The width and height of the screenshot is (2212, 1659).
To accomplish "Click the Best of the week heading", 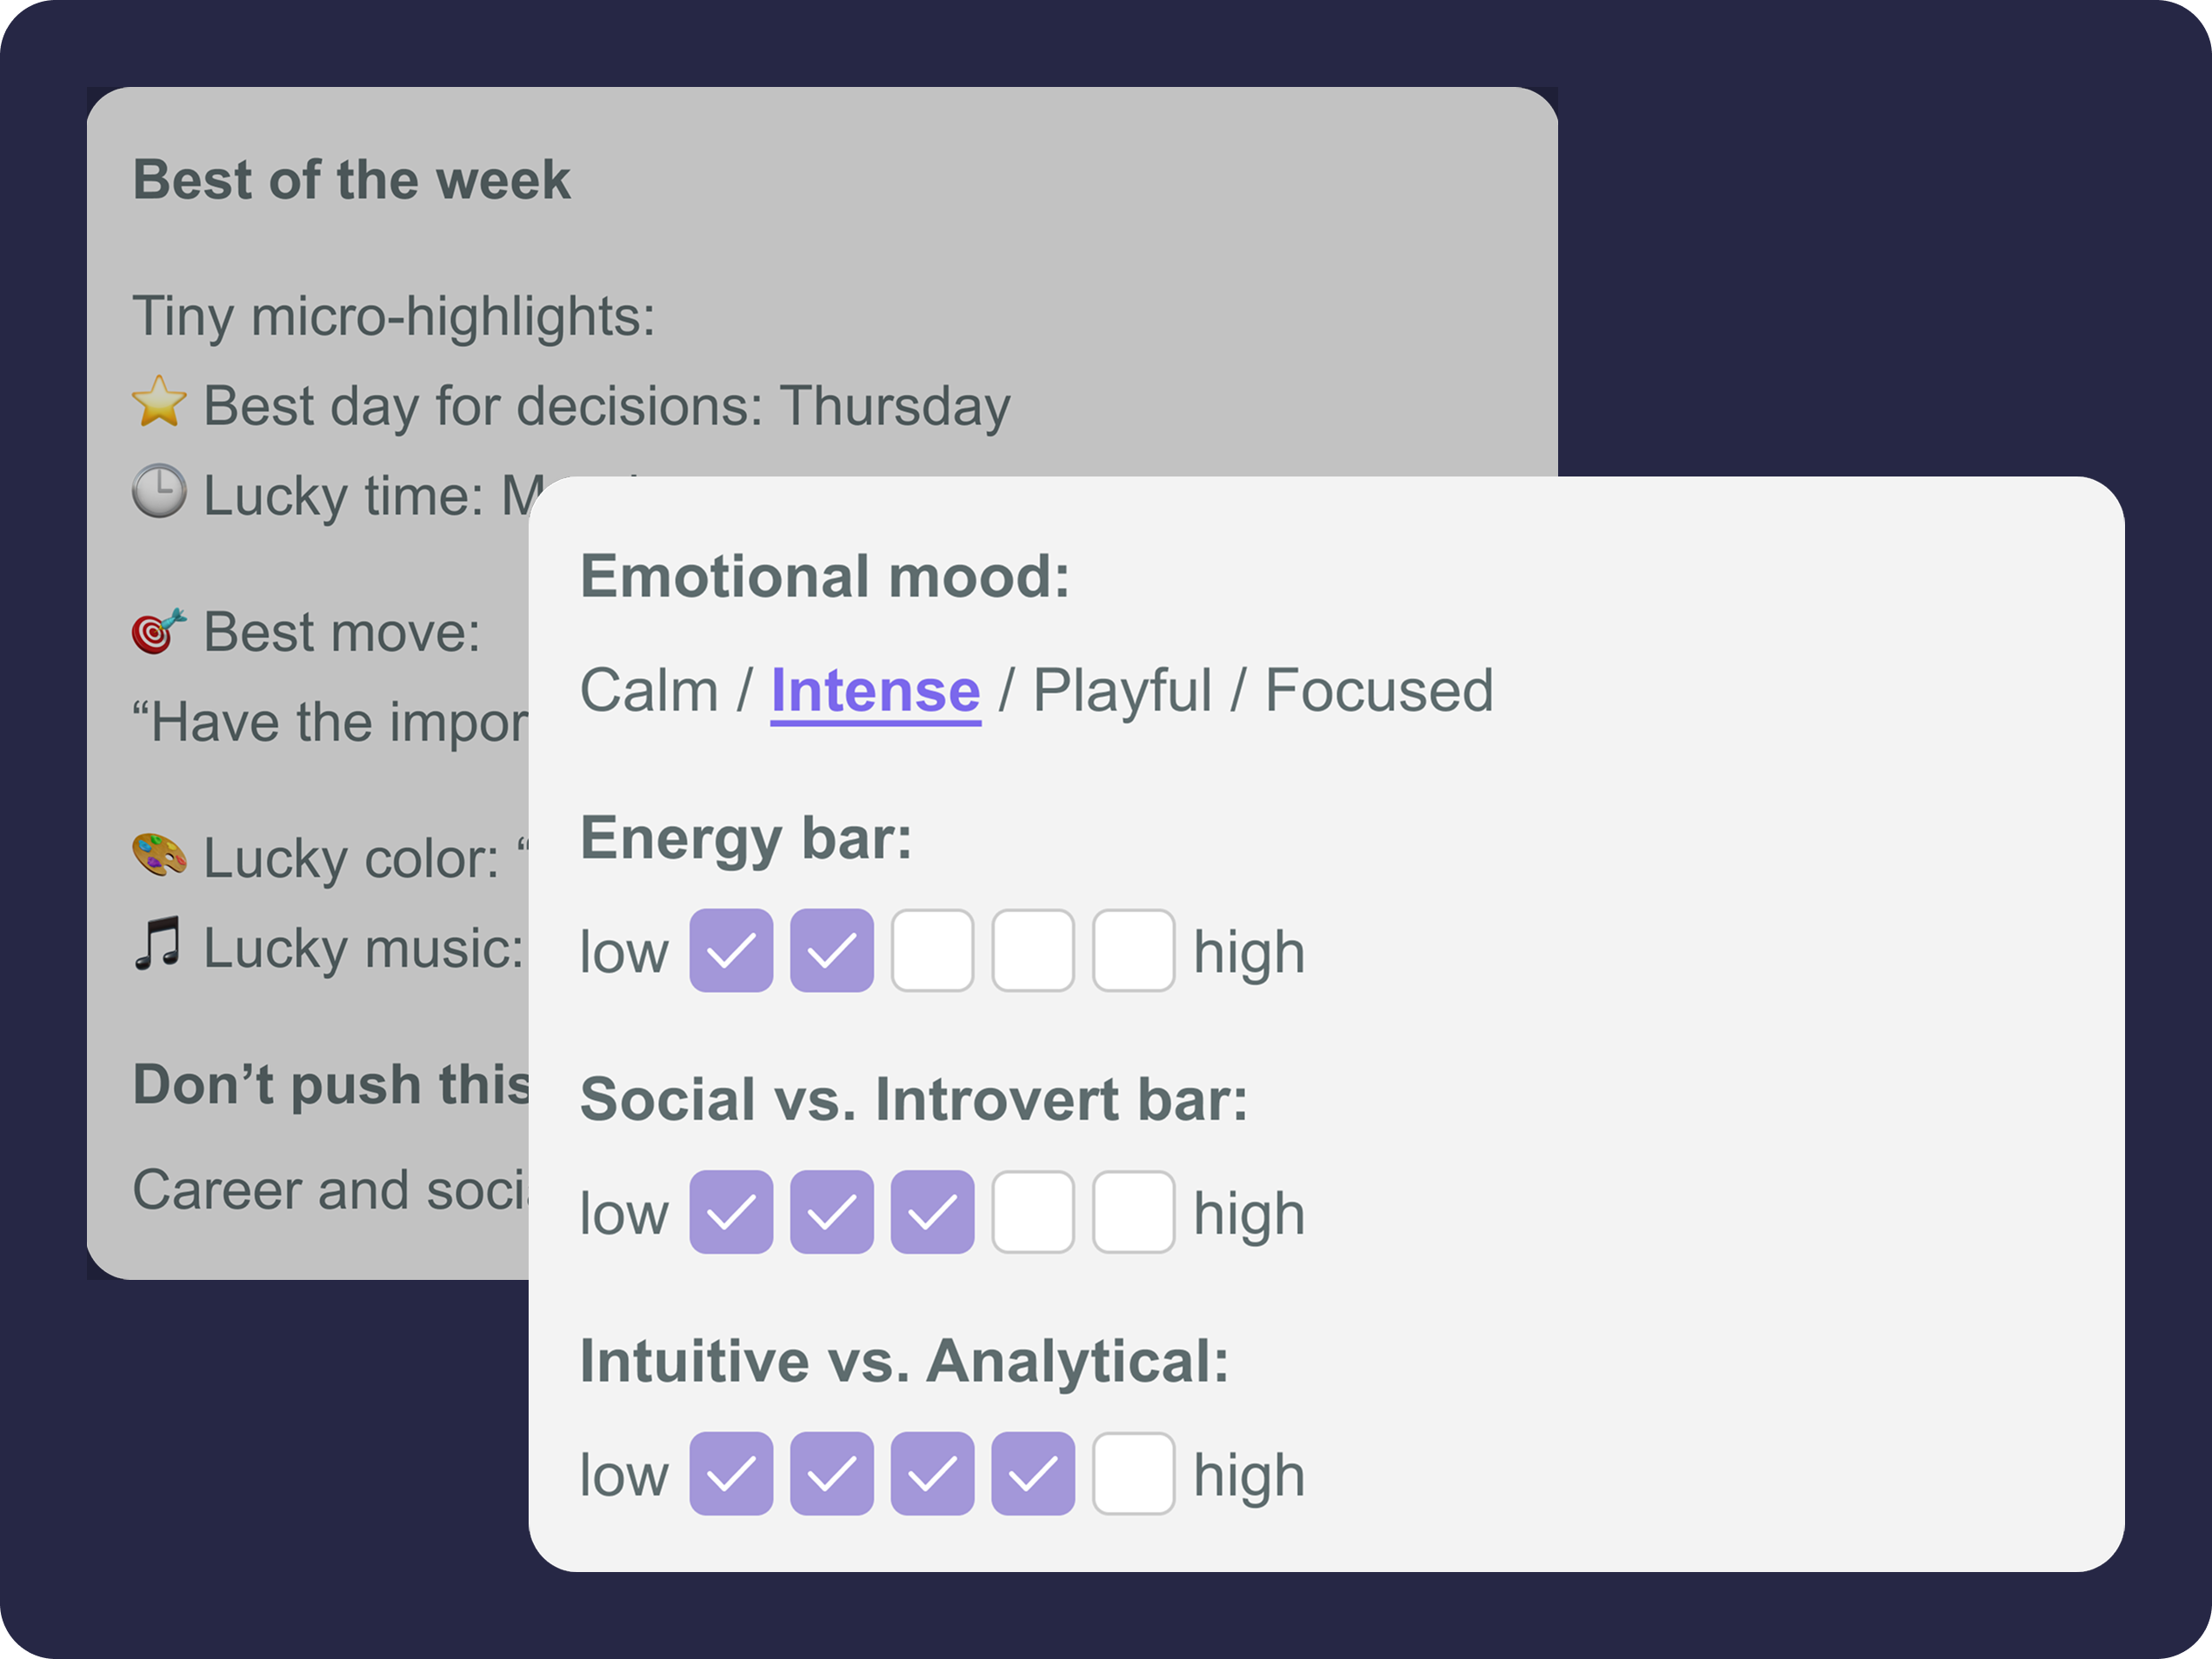I will [351, 180].
